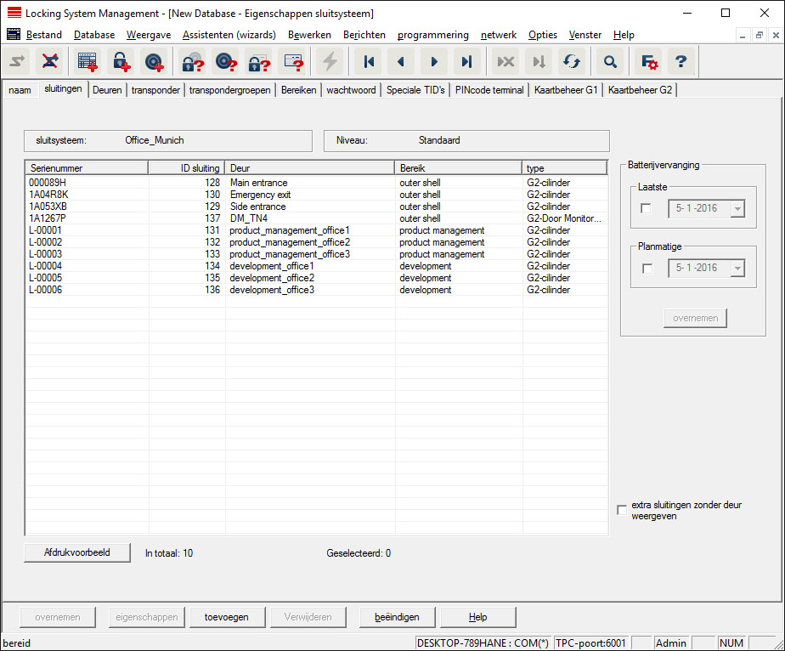The height and width of the screenshot is (651, 785).
Task: Open the filter settings icon
Action: click(649, 62)
